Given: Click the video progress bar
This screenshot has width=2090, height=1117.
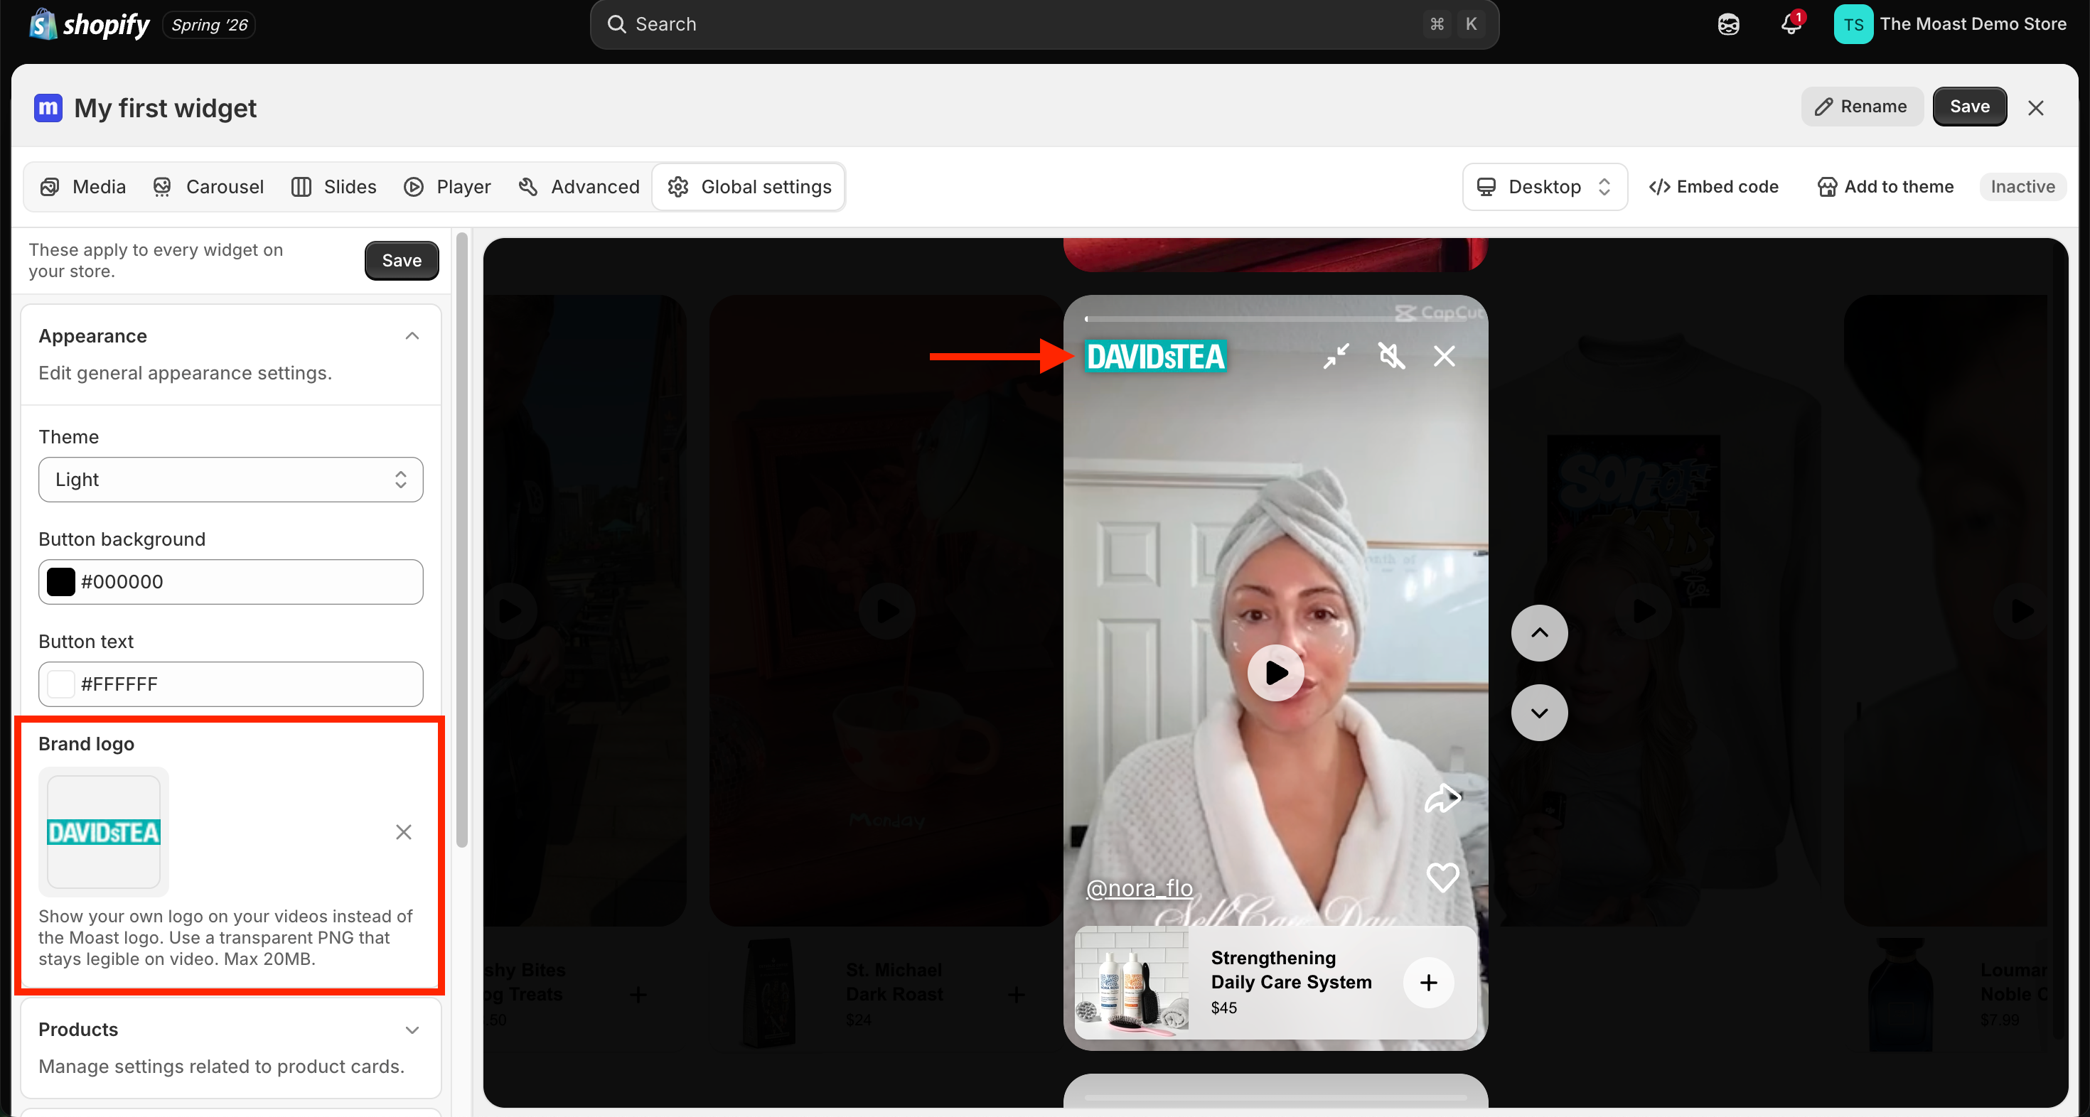Looking at the screenshot, I should (1274, 318).
